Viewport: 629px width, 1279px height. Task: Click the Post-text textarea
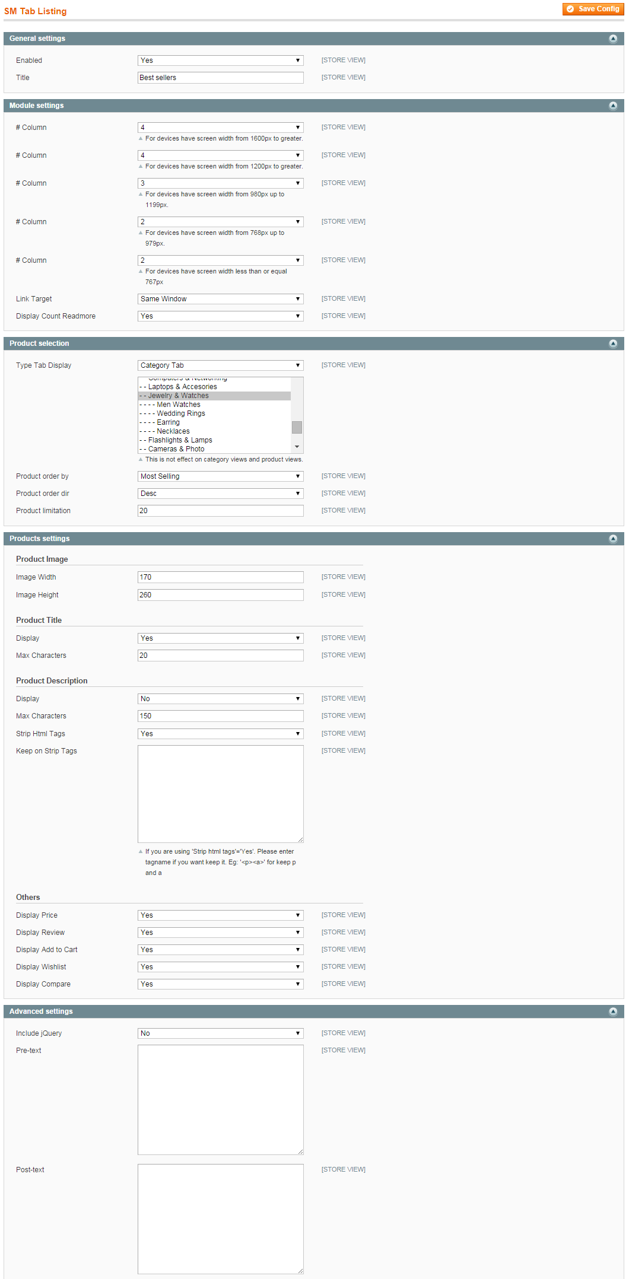tap(221, 1219)
